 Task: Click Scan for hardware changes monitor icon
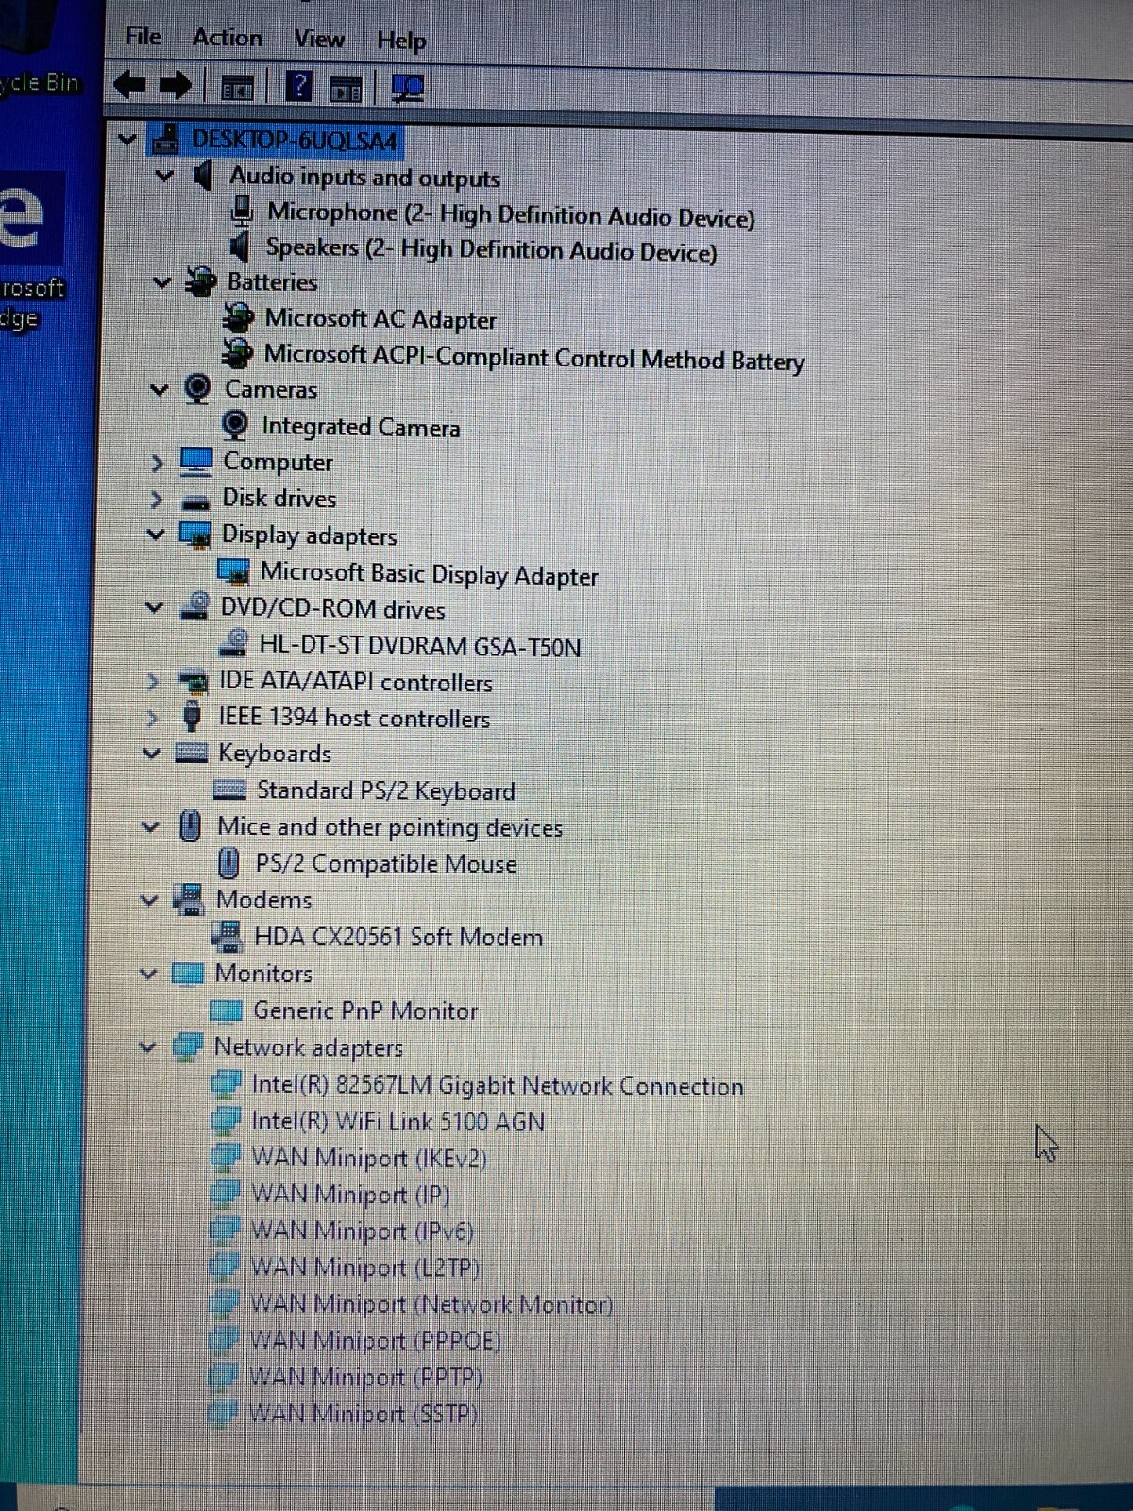click(407, 89)
